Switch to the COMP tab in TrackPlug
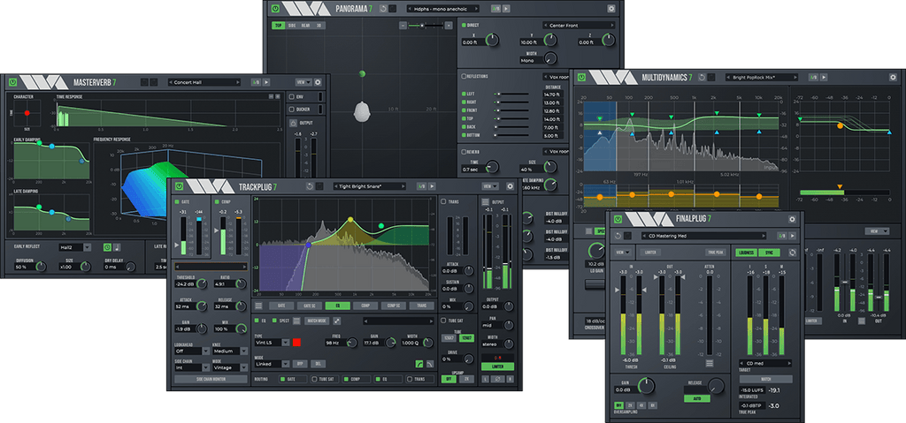Viewport: 906px width, 423px height. 365,306
